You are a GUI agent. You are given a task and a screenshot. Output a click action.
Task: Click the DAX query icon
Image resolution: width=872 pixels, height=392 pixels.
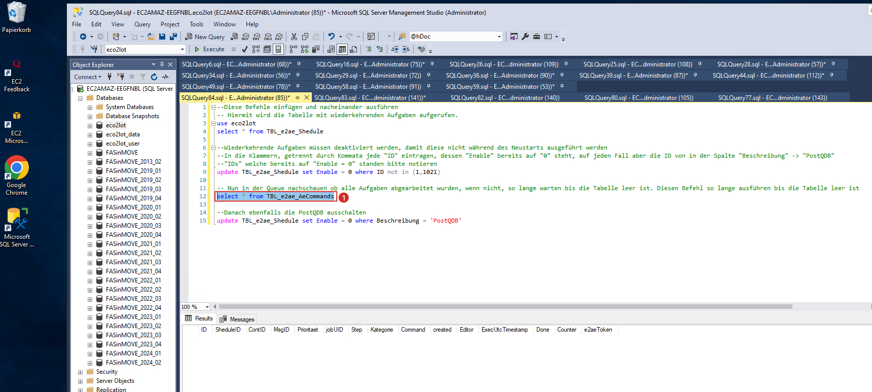click(x=279, y=37)
